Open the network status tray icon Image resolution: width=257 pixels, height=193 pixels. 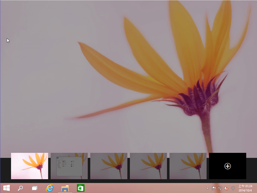(220, 188)
